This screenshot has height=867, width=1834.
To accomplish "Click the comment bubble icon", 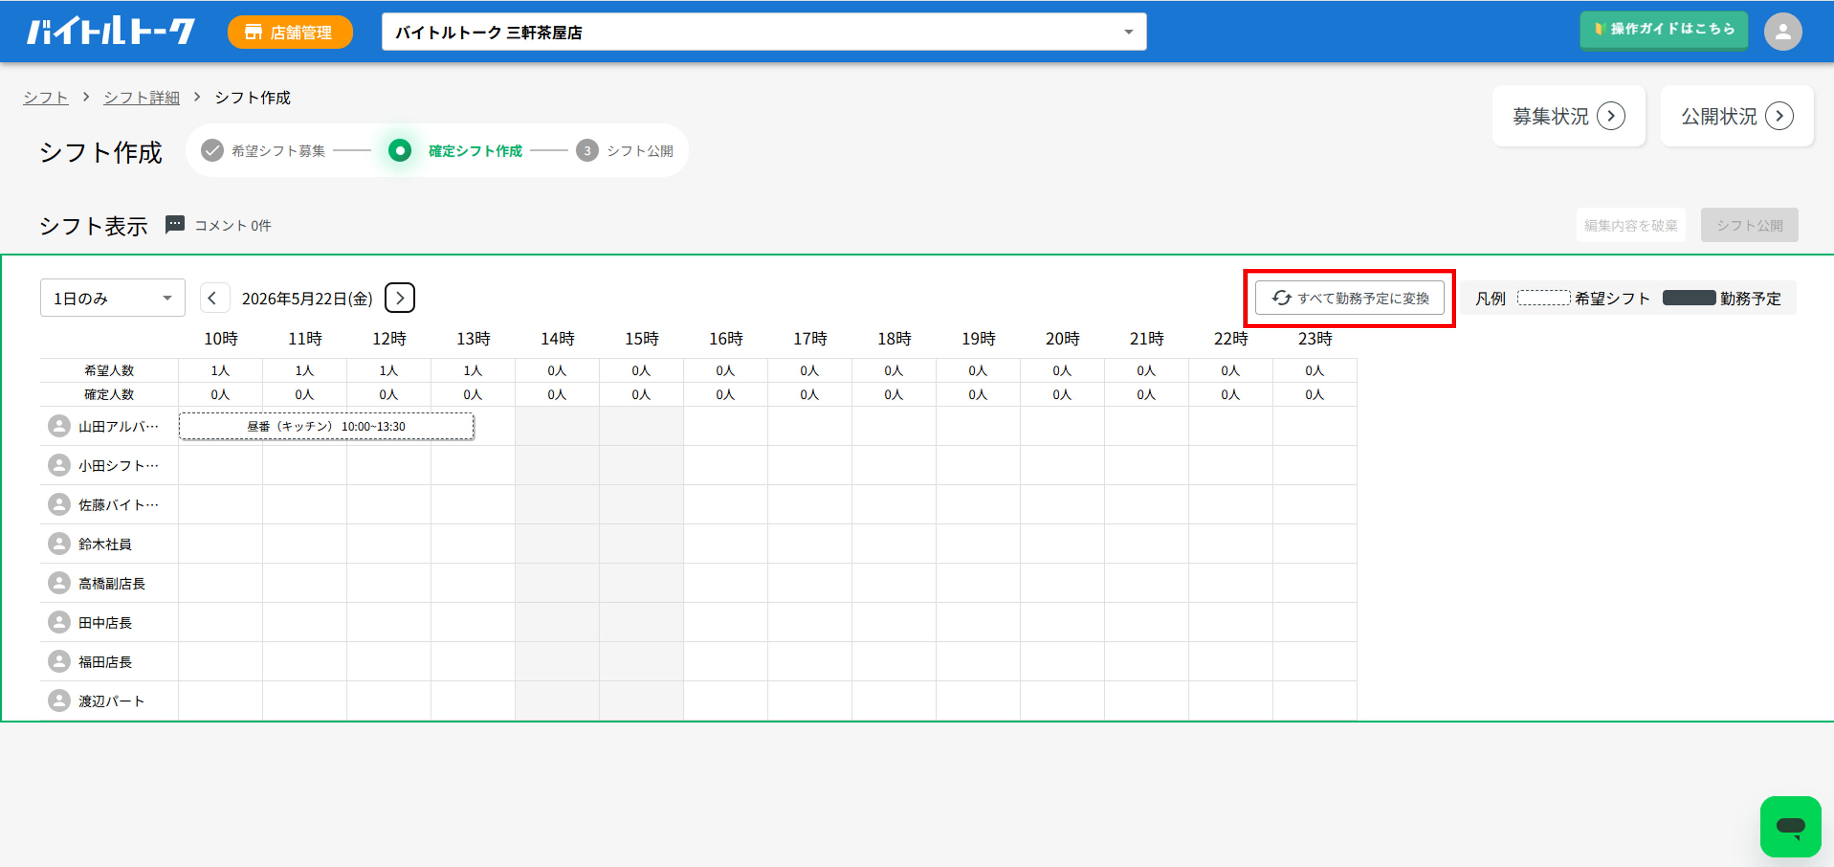I will 174,225.
